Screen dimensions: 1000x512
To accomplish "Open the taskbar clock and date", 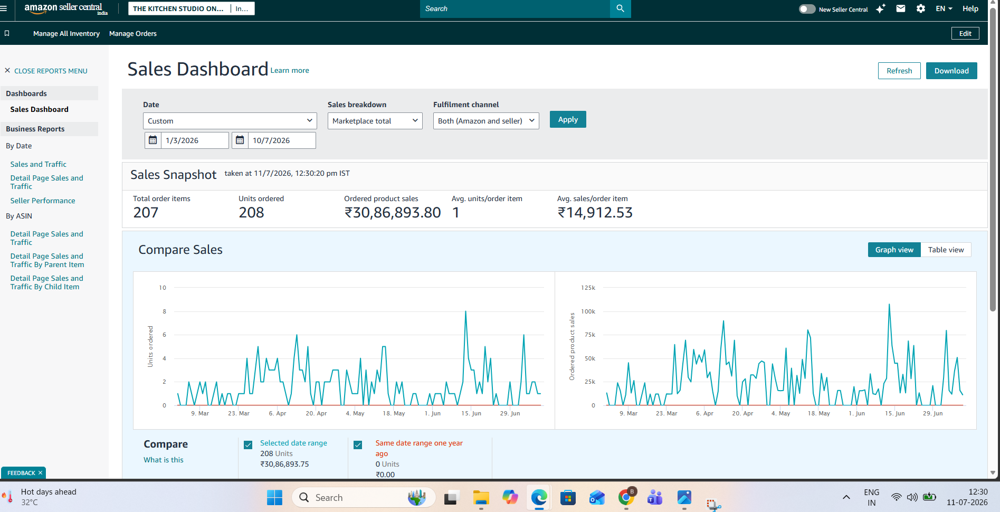I will click(967, 497).
